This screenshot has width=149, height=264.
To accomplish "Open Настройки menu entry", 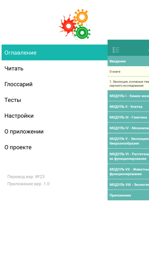I will (x=54, y=116).
